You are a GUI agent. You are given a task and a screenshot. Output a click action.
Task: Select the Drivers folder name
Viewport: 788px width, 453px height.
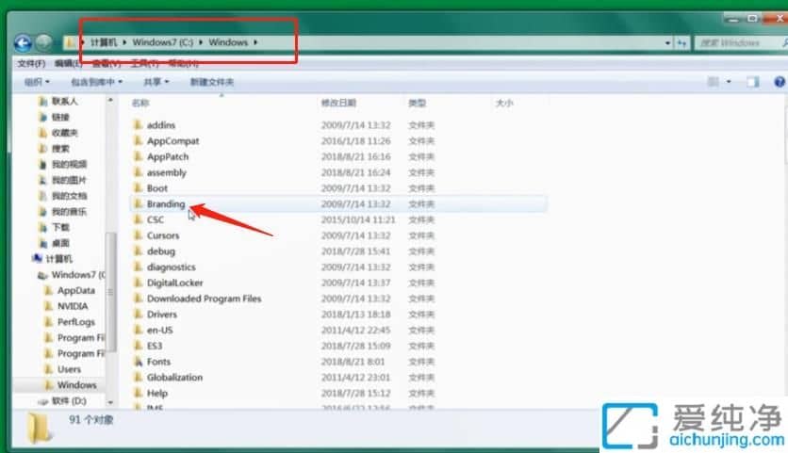(x=162, y=315)
